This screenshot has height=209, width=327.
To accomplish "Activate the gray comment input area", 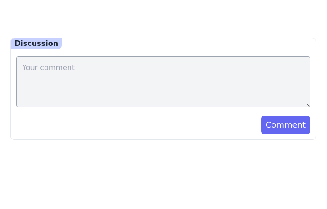I will pos(163,82).
